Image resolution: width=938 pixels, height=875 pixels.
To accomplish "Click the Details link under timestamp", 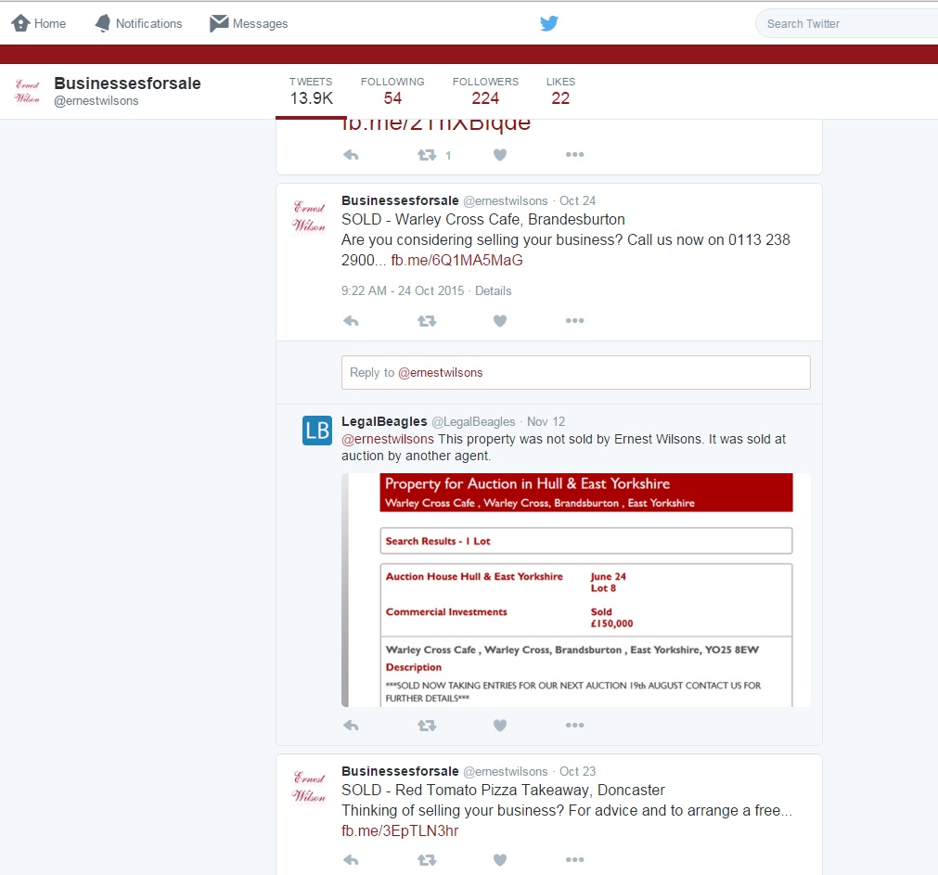I will point(493,290).
